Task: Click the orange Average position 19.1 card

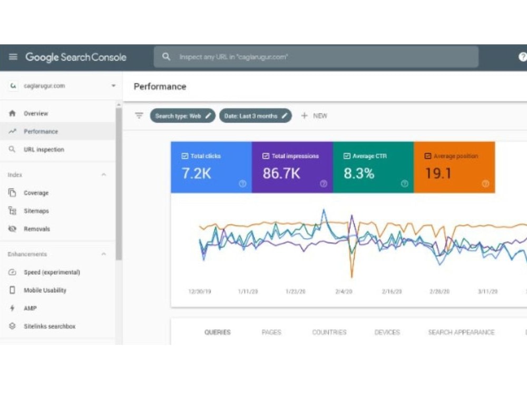Action: pos(454,167)
